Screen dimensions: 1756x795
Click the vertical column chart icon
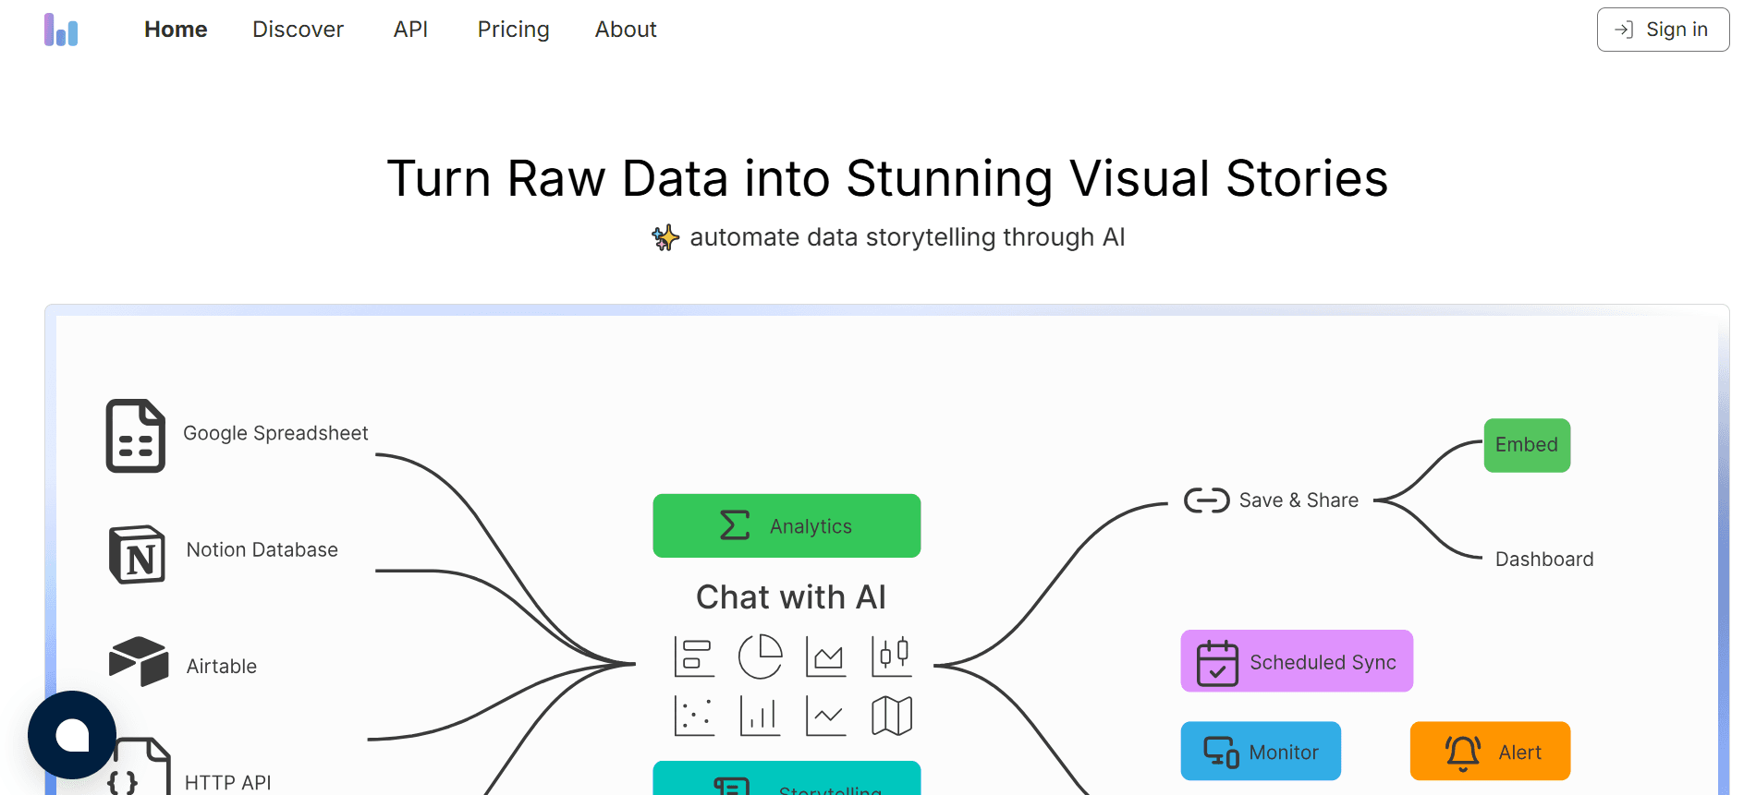tap(760, 714)
